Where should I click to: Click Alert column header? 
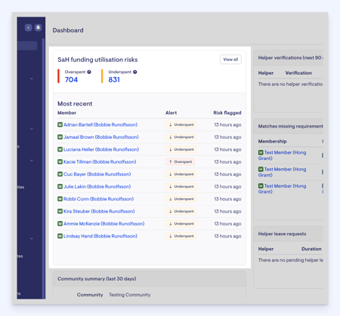171,113
